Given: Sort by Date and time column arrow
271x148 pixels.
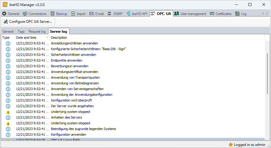Looking at the screenshot, I should click(48, 38).
